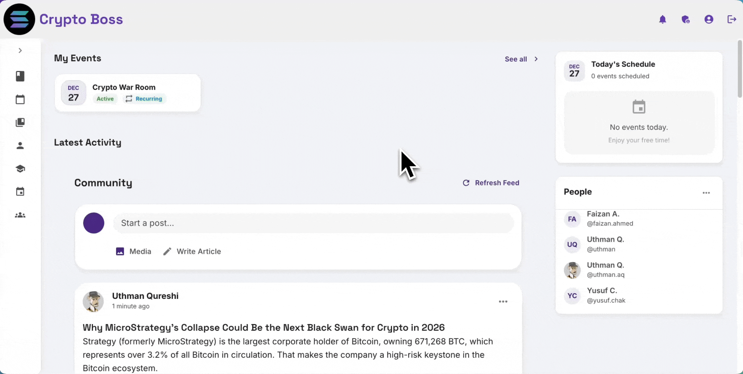This screenshot has width=743, height=374.
Task: Click See all events link
Action: [521, 59]
